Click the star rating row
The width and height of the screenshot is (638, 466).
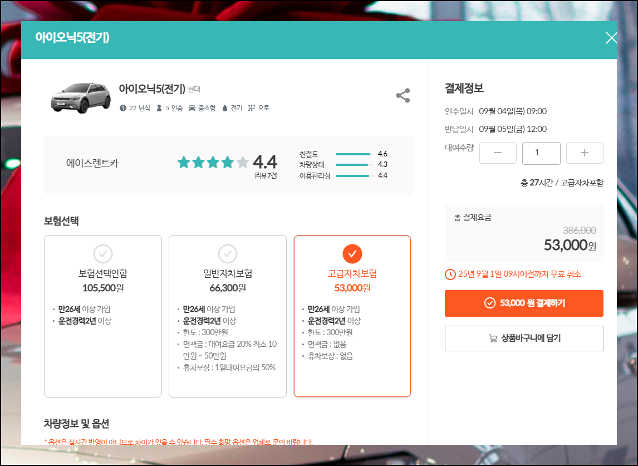coord(213,163)
